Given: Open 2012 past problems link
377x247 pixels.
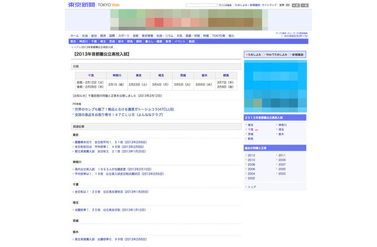Looking at the screenshot, I should (252, 156).
